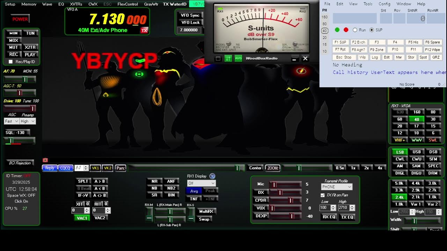Toggle the SPLT split button
This screenshot has width=447, height=251.
[83, 181]
